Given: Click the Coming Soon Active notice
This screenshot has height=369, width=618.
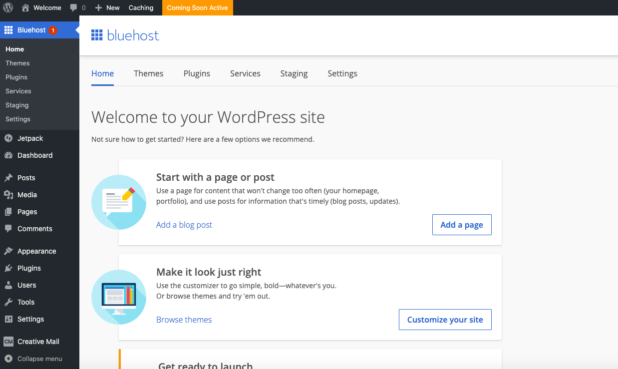Looking at the screenshot, I should coord(197,7).
